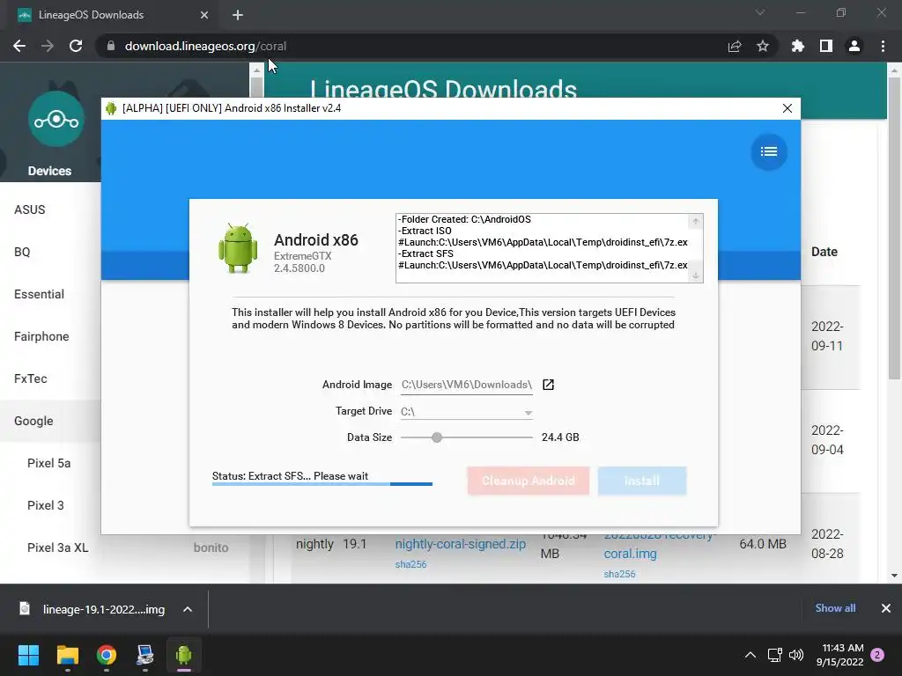Click the address bar URL
The height and width of the screenshot is (676, 902).
[205, 46]
